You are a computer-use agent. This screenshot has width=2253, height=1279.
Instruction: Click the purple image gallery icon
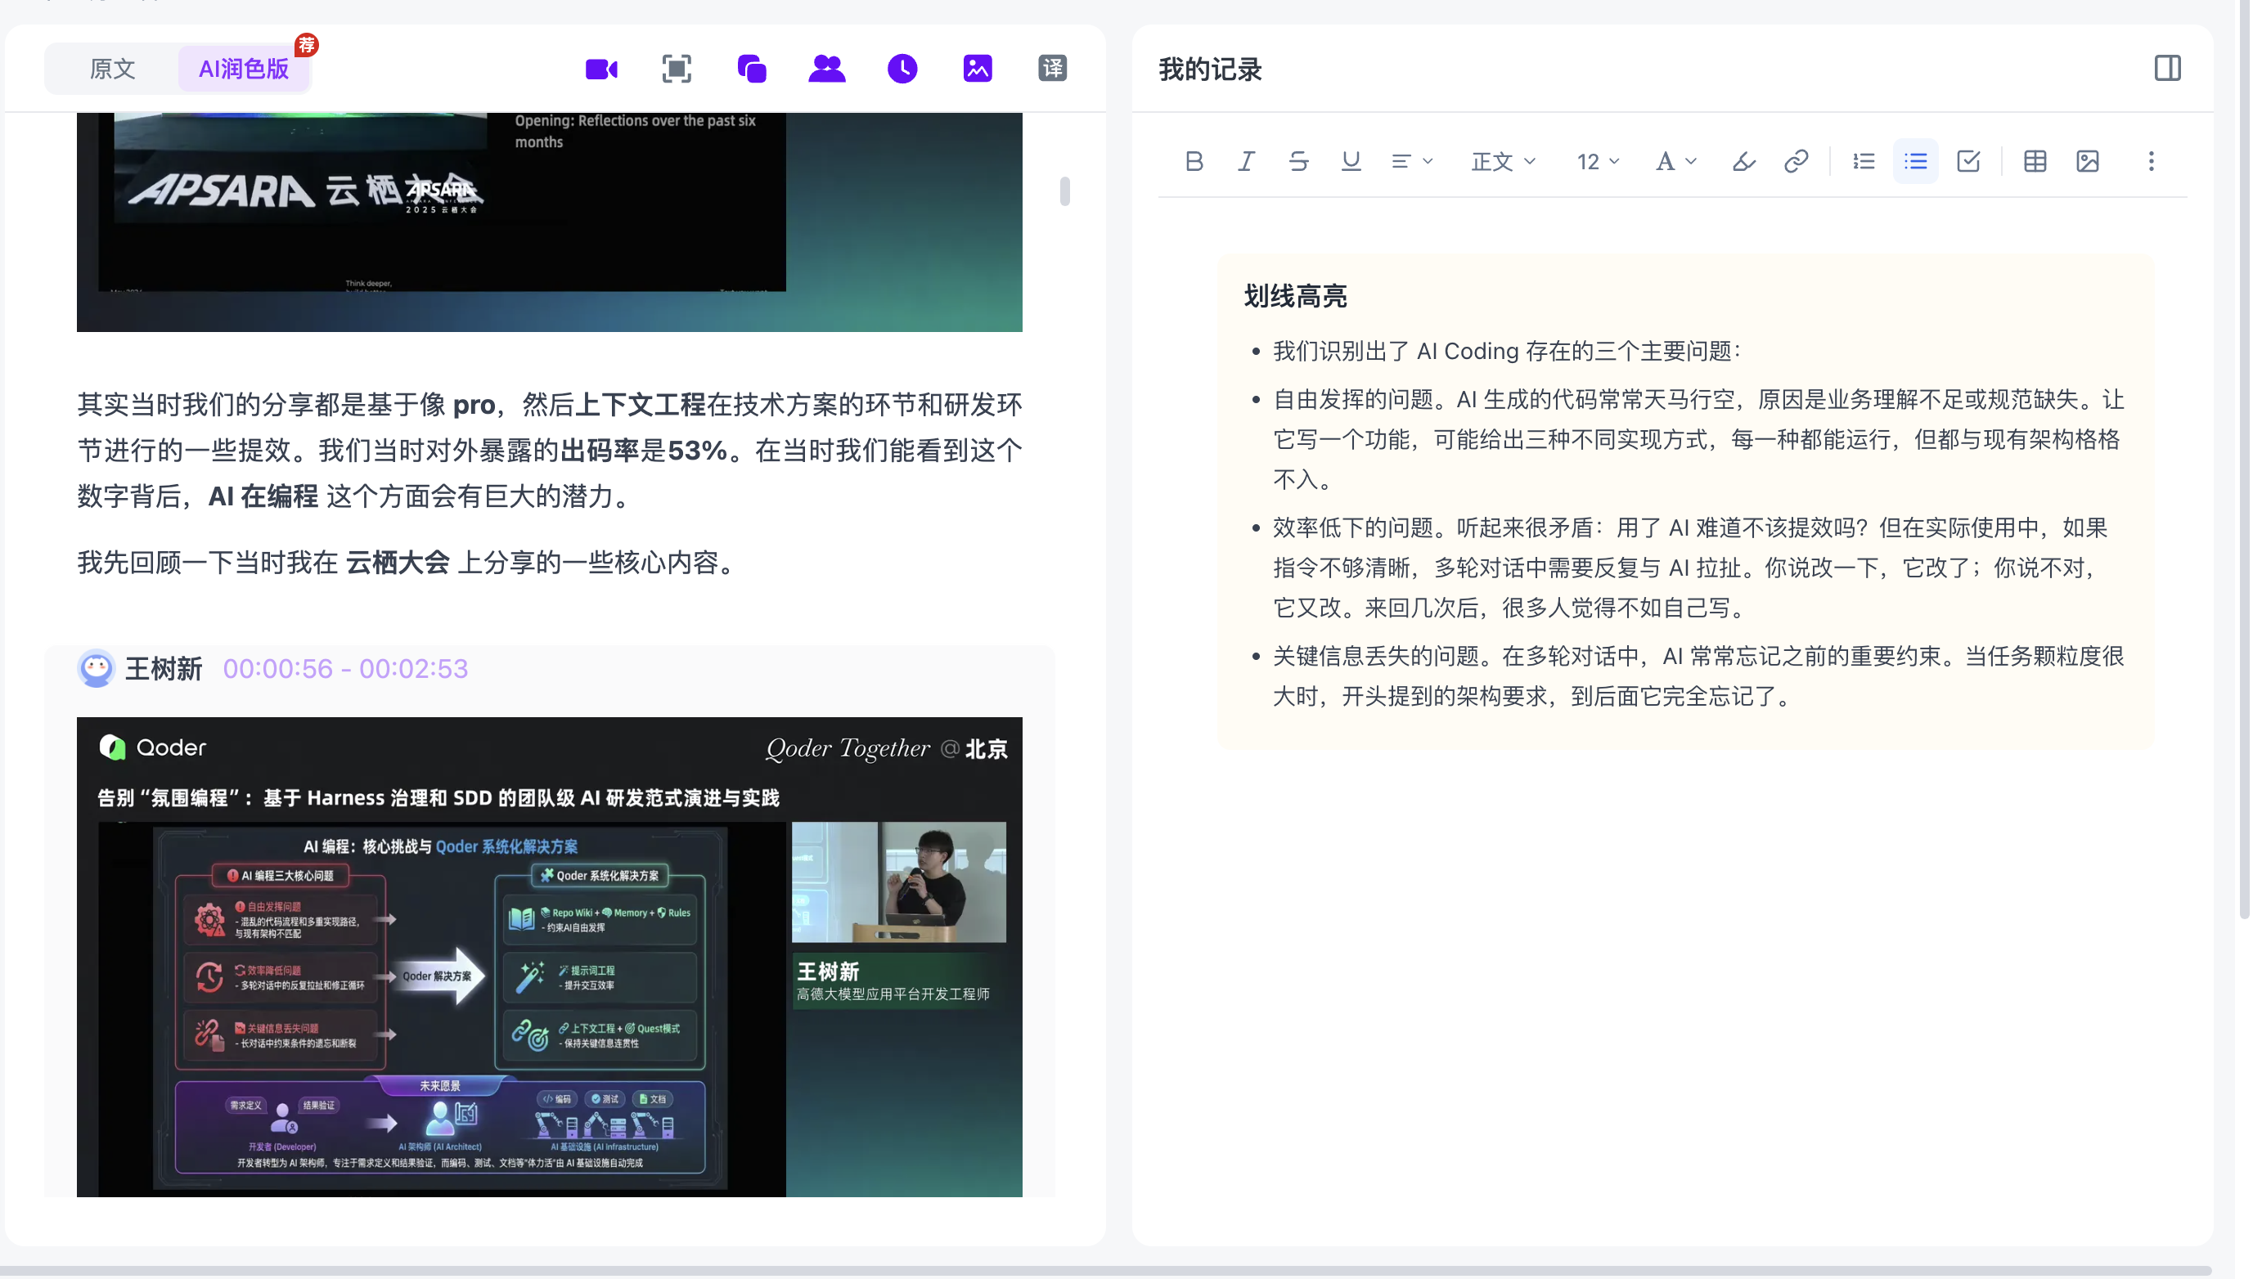tap(978, 69)
